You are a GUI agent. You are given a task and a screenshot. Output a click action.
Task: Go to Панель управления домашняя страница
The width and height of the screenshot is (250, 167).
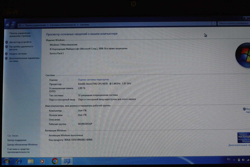pyautogui.click(x=20, y=35)
